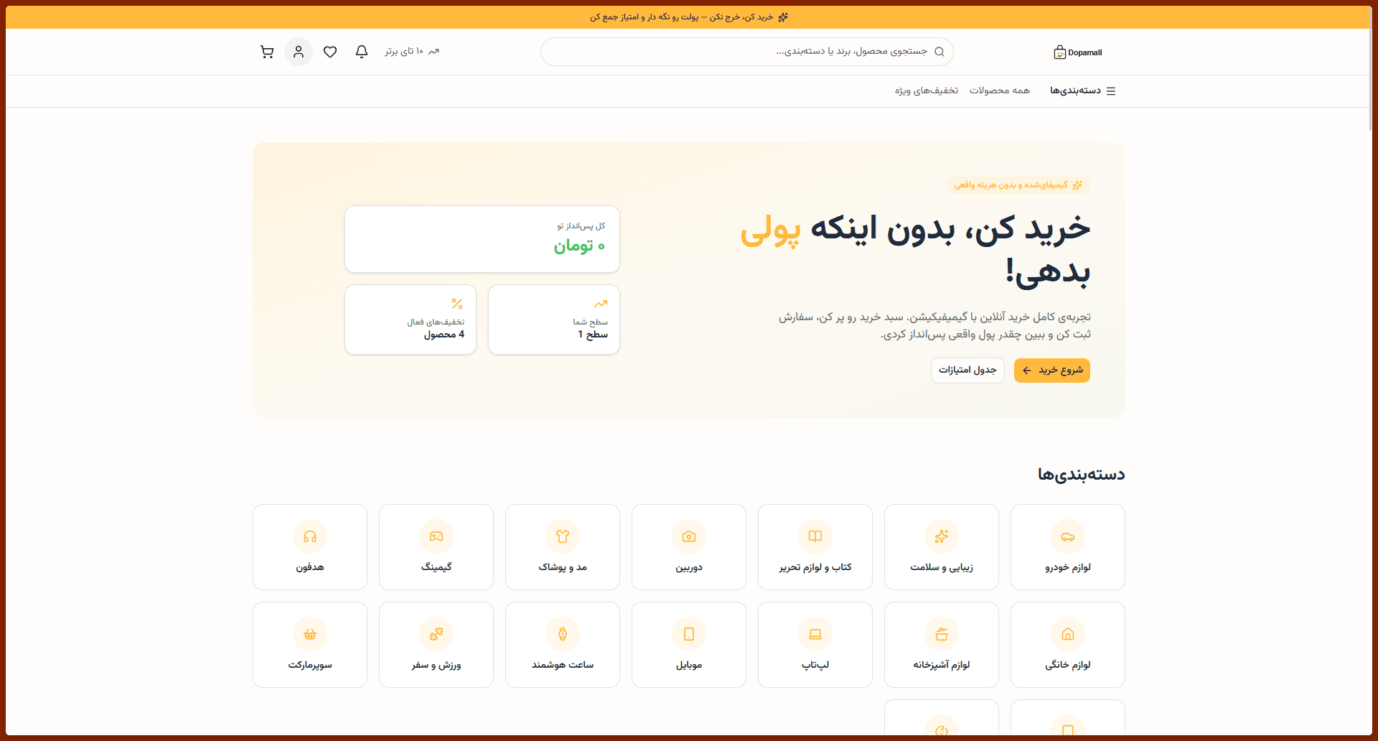1378x741 pixels.
Task: Open the 'تخفیف‌های ویژه' menu item
Action: tap(927, 90)
